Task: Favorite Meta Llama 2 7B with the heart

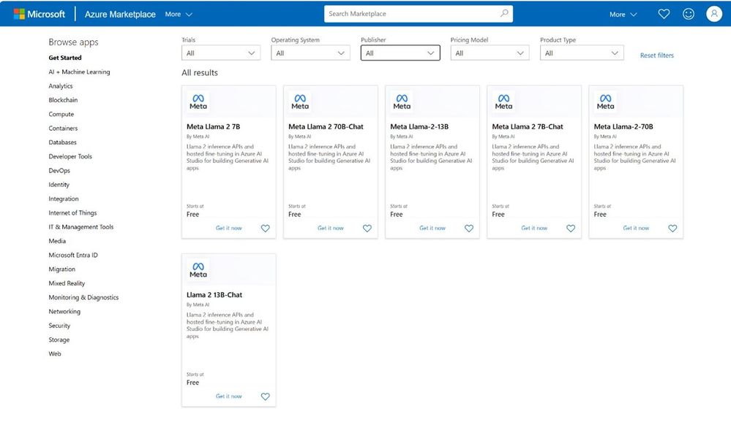Action: click(x=266, y=228)
